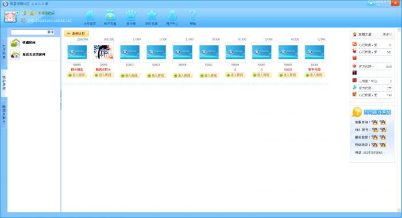Image resolution: width=402 pixels, height=218 pixels.
Task: Expand the status dropdown arrow beside the avatar
Action: point(18,13)
